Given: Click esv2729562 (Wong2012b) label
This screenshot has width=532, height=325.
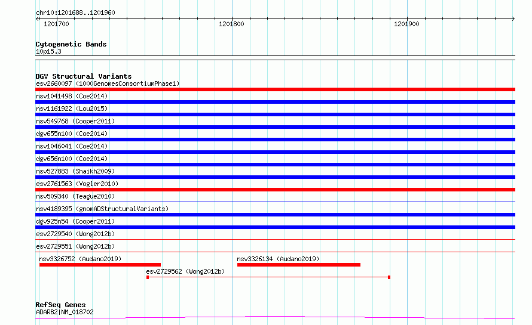Looking at the screenshot, I should point(185,271).
